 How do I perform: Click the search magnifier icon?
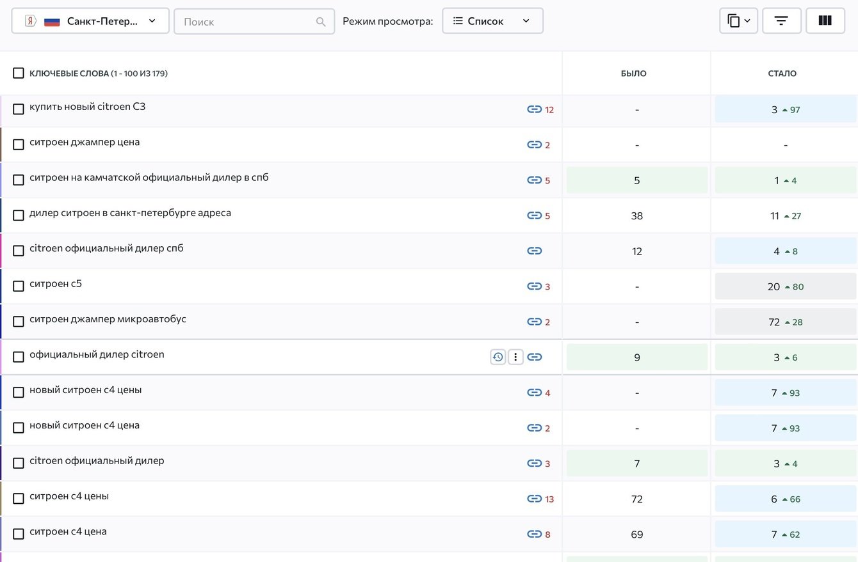(x=321, y=22)
